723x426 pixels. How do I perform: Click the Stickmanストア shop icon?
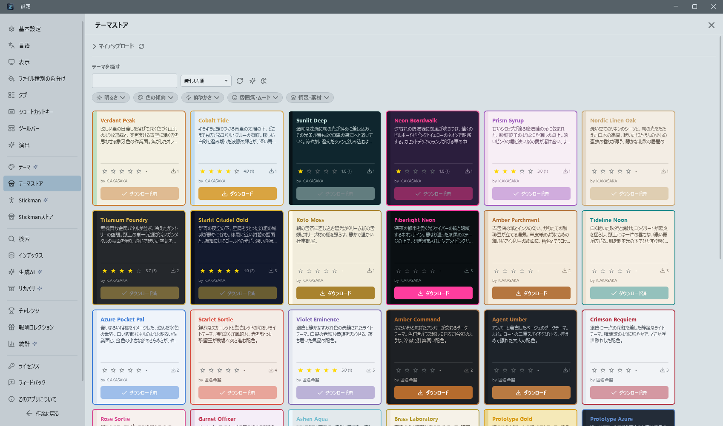(11, 217)
